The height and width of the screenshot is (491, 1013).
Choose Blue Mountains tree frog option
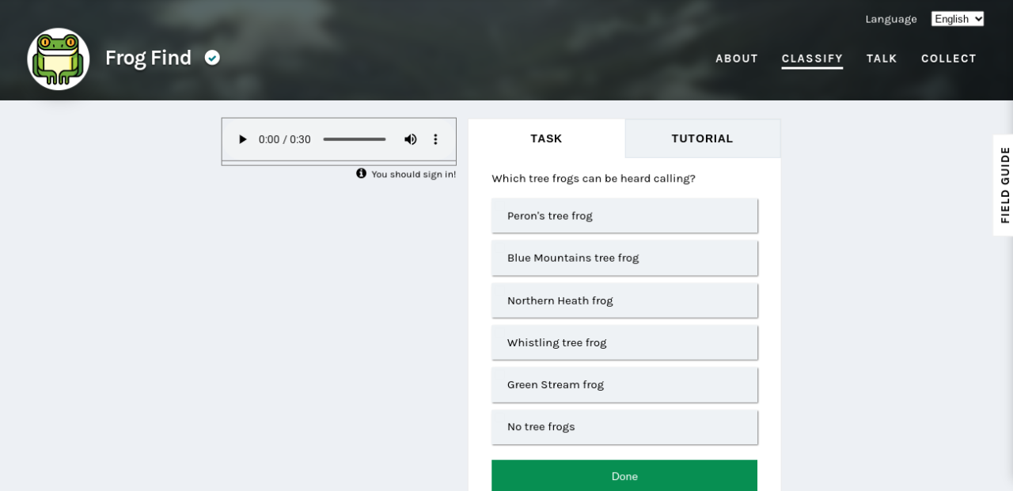coord(624,258)
